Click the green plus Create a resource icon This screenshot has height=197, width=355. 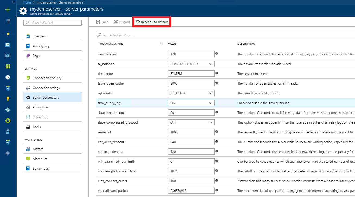[x=8, y=10]
